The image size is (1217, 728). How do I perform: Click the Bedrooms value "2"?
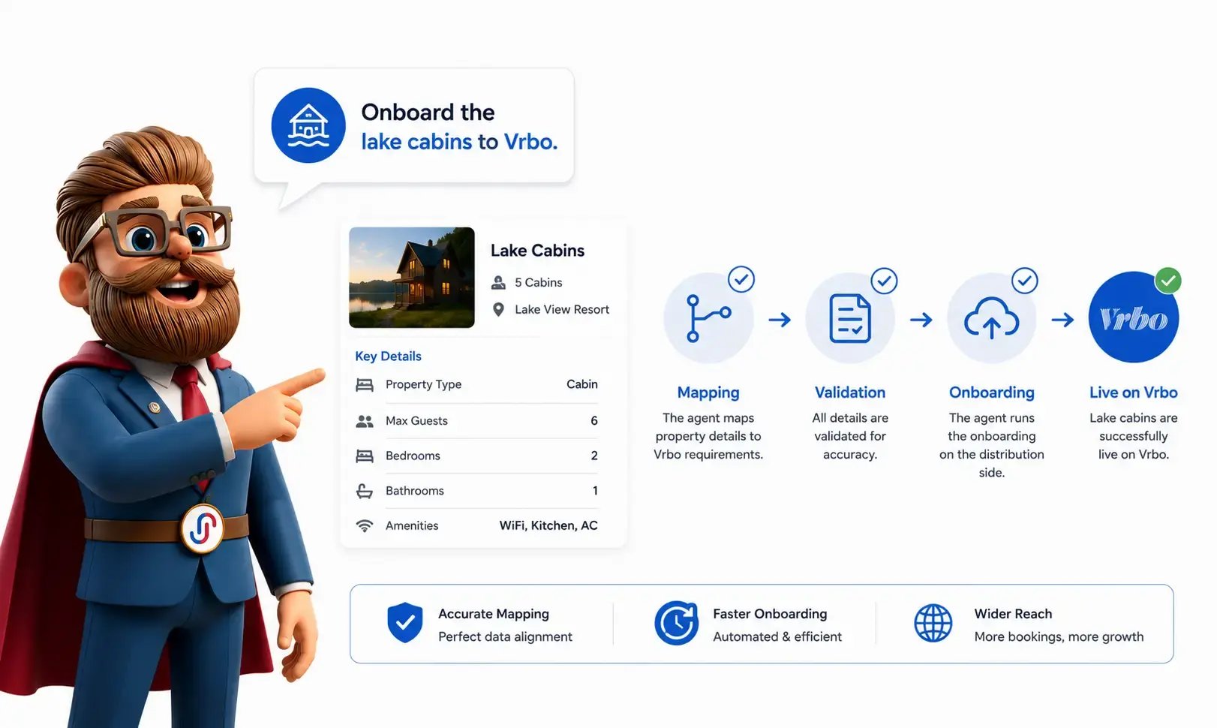pos(594,456)
